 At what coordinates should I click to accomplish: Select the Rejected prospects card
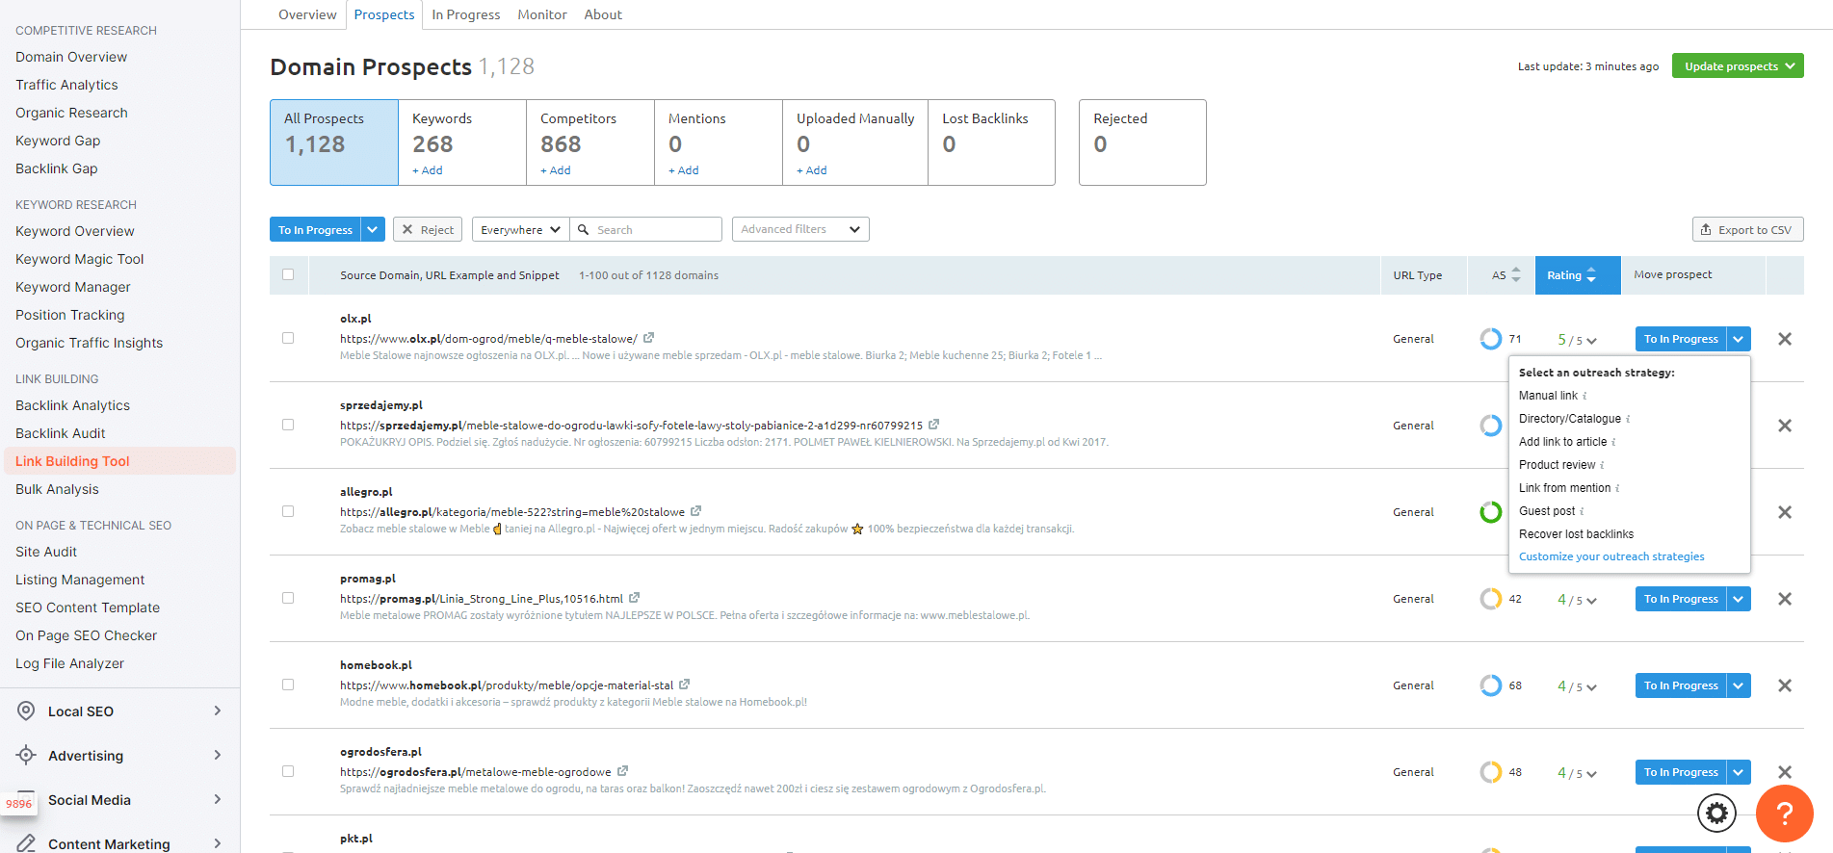pyautogui.click(x=1142, y=142)
